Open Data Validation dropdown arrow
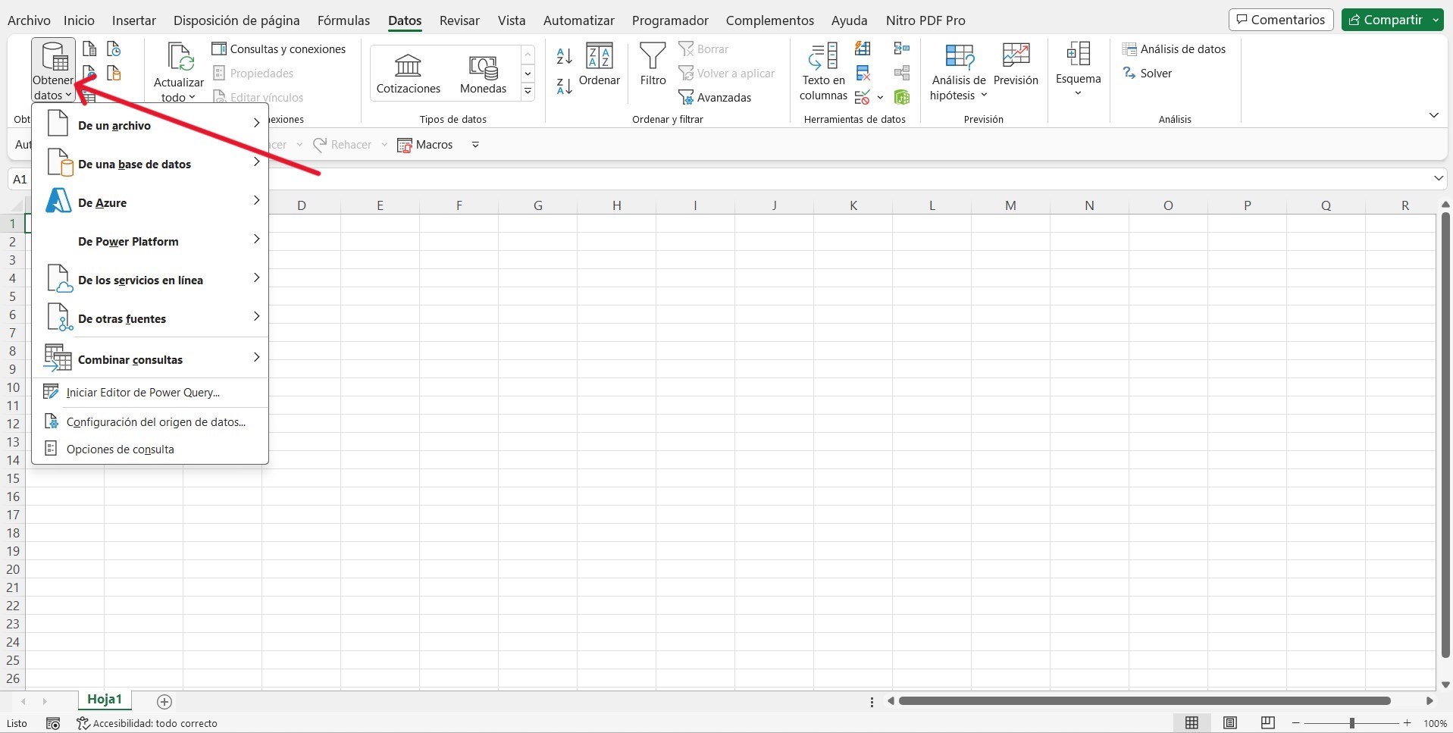This screenshot has width=1453, height=733. [x=880, y=97]
